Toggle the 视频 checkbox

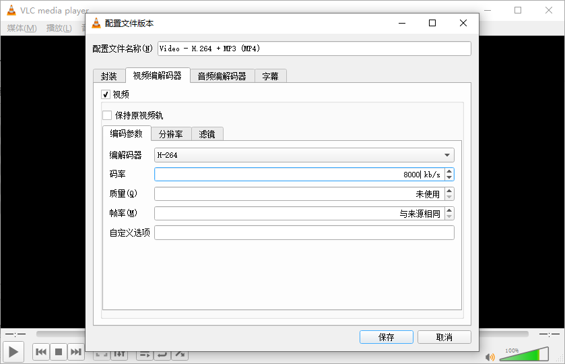pyautogui.click(x=105, y=94)
